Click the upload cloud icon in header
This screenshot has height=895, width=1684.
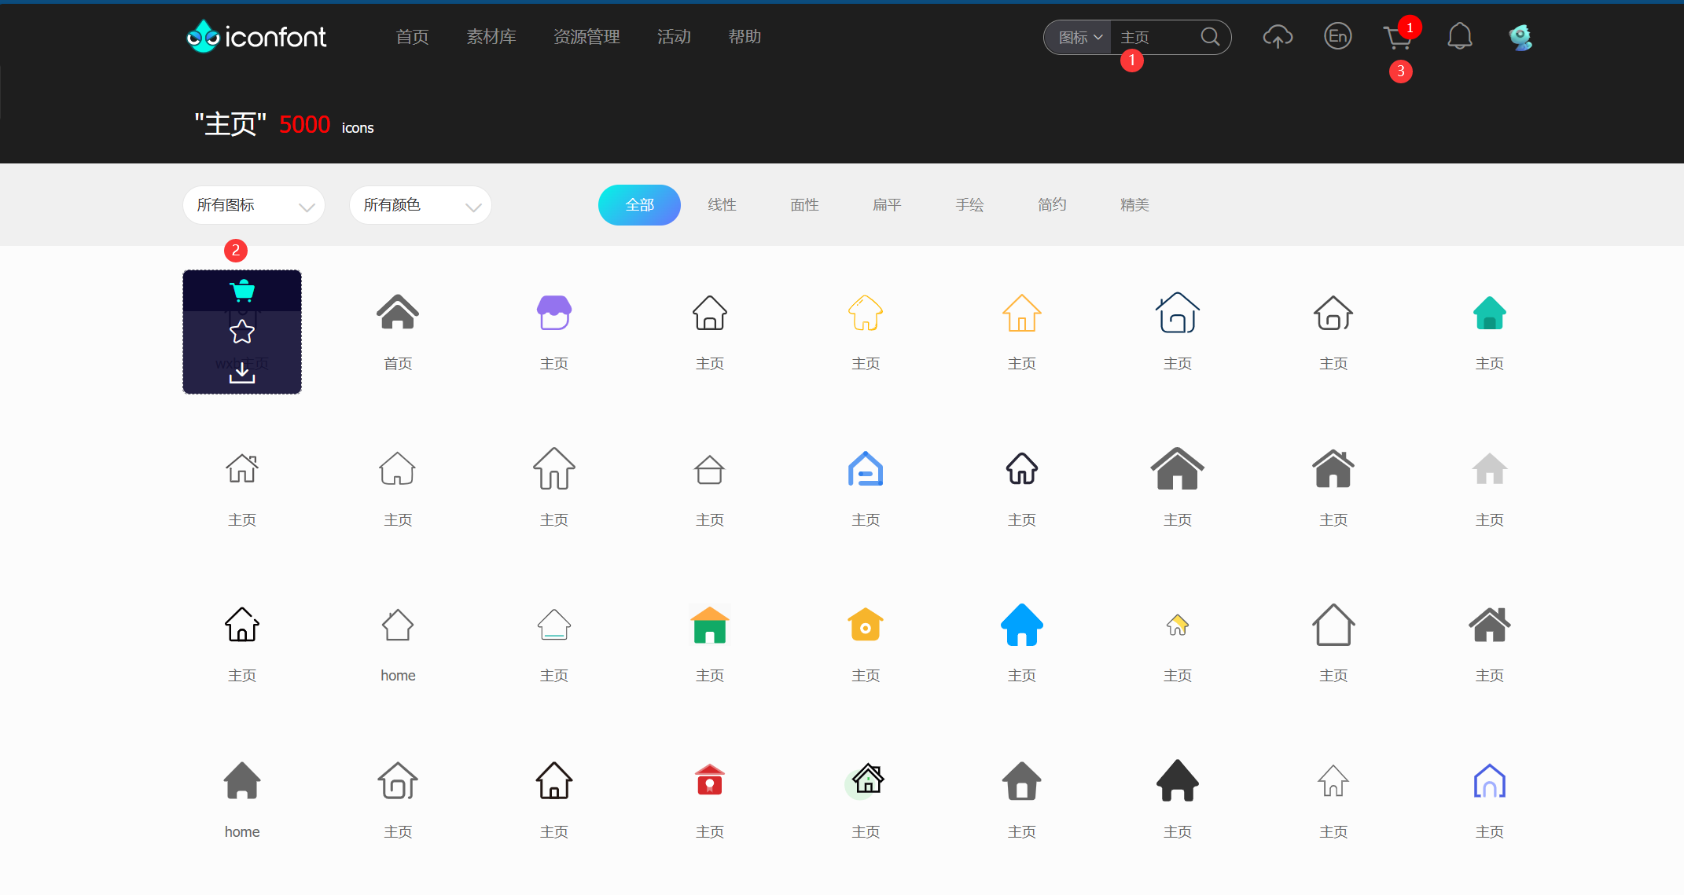point(1278,37)
